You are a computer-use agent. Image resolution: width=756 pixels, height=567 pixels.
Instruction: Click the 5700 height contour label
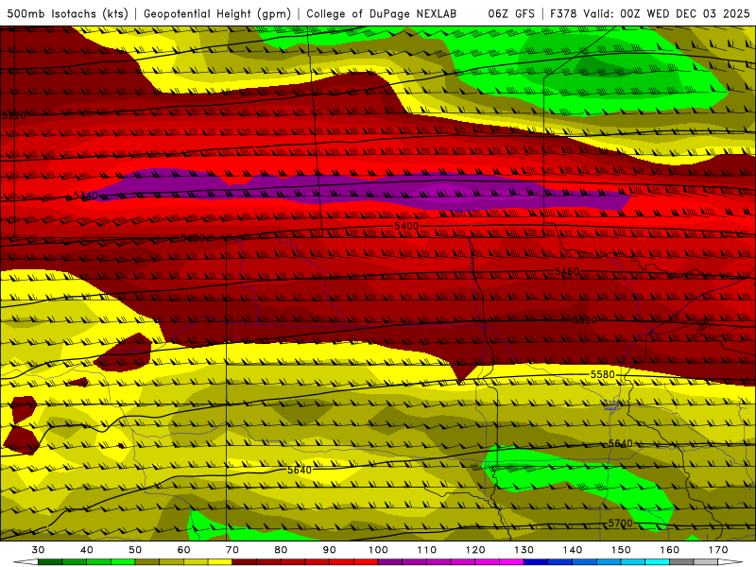pos(620,524)
